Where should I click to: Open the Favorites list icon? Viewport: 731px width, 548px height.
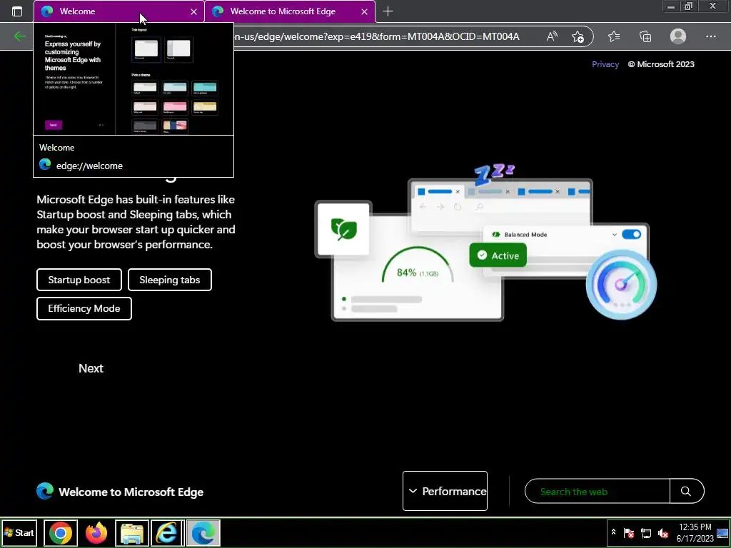tap(614, 36)
